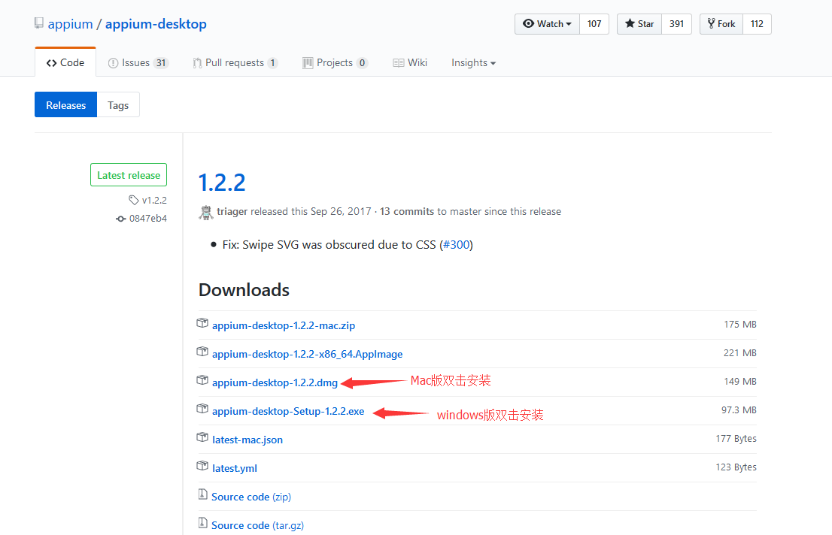Open the Issues tab

[x=138, y=62]
